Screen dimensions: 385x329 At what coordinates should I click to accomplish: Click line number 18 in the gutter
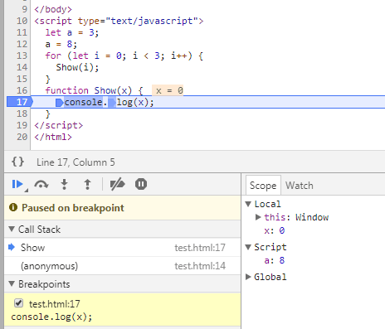click(22, 114)
